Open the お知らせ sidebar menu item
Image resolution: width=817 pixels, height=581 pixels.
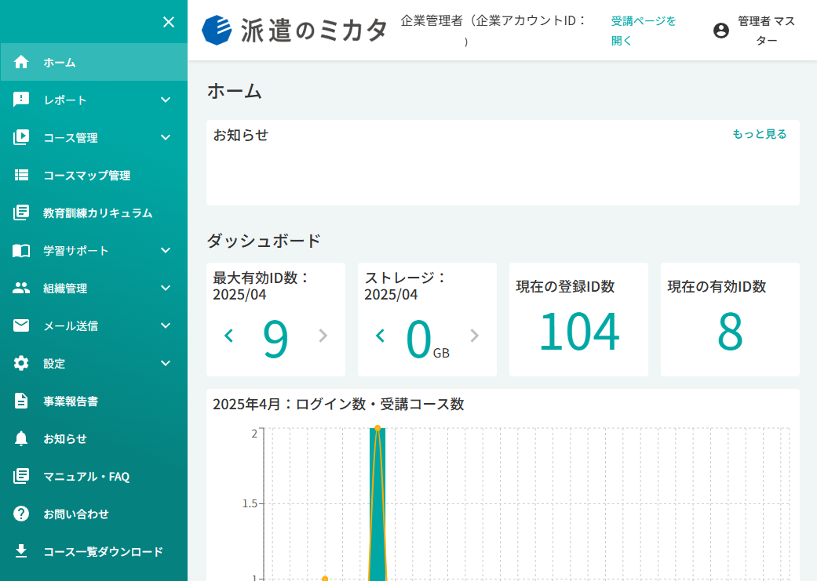(x=94, y=438)
